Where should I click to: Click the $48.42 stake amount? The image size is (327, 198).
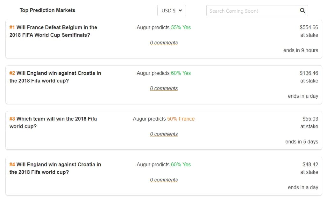pos(310,164)
